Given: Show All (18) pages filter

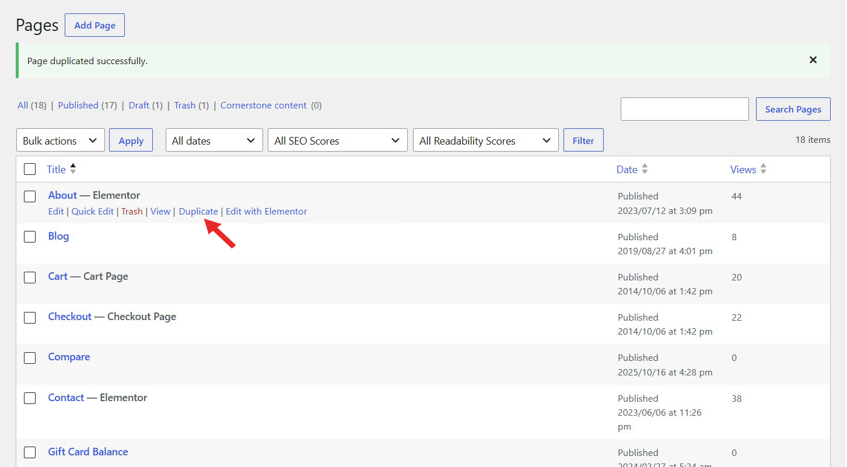Looking at the screenshot, I should (32, 106).
